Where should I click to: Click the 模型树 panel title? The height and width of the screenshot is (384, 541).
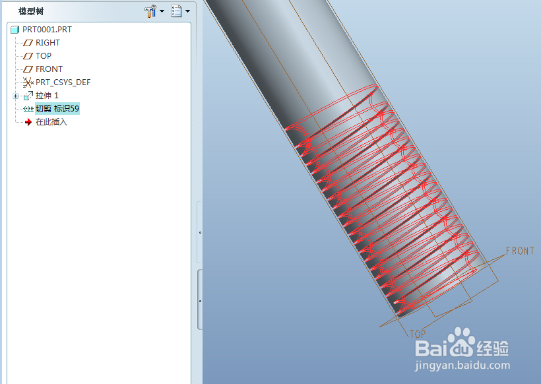(x=31, y=11)
